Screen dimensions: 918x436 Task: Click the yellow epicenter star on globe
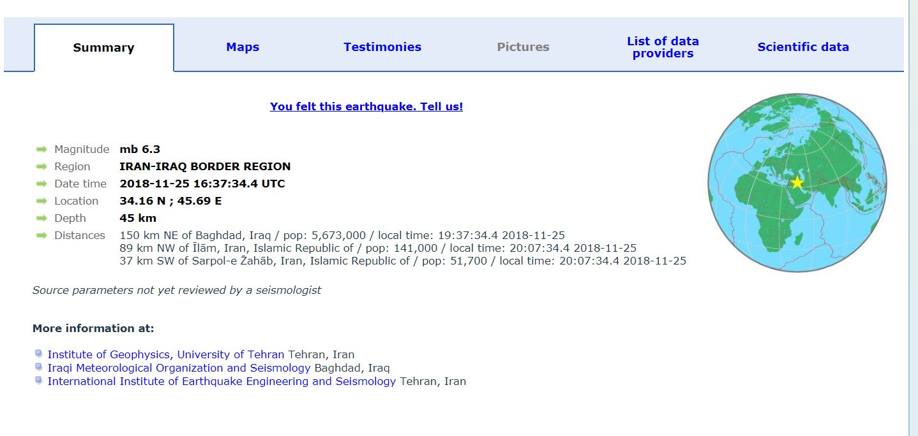(797, 183)
